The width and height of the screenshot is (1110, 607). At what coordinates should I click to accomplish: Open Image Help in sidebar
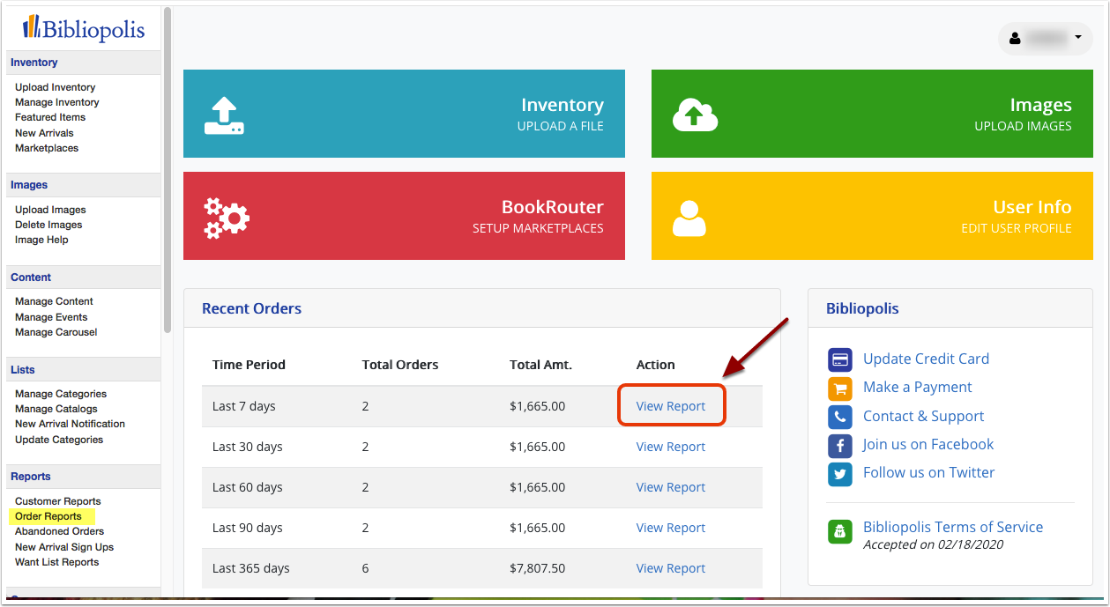41,240
